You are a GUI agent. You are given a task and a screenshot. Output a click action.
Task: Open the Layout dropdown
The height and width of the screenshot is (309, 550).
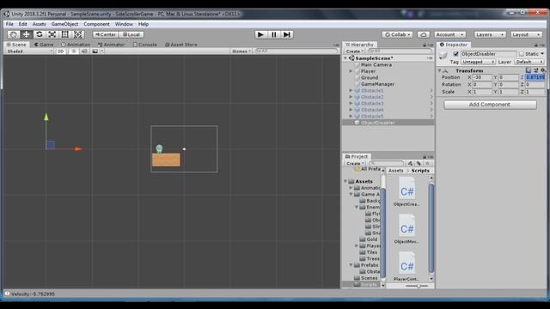click(x=526, y=34)
